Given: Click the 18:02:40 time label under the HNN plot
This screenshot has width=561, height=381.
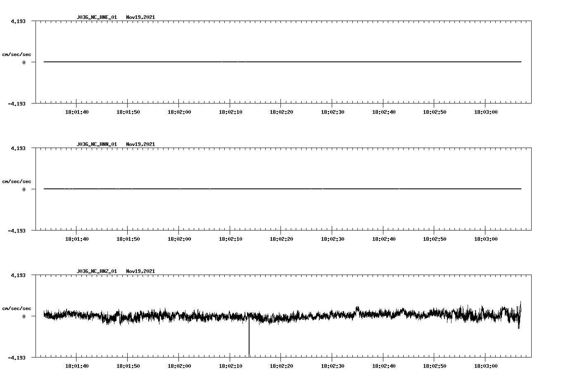Looking at the screenshot, I should [x=384, y=239].
